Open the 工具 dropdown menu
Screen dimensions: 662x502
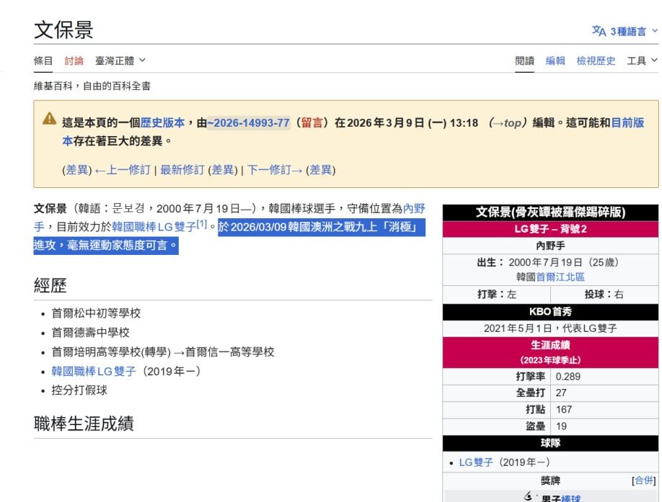(638, 60)
